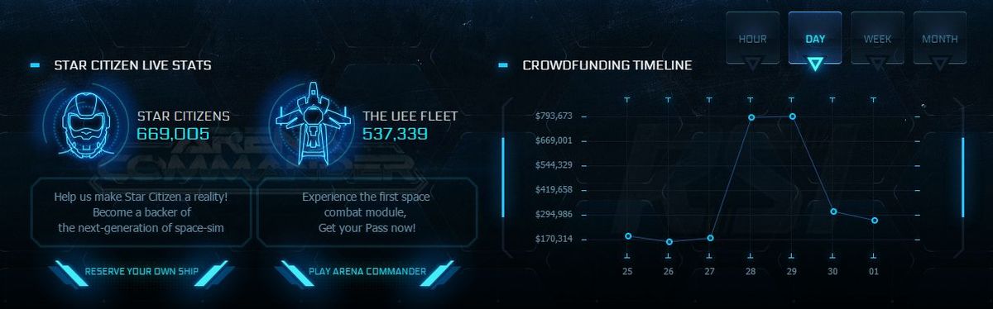Click Play Arena Commander button

[x=367, y=271]
